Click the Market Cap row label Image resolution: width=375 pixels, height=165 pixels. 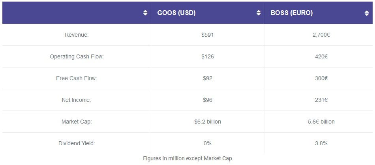[x=77, y=122]
